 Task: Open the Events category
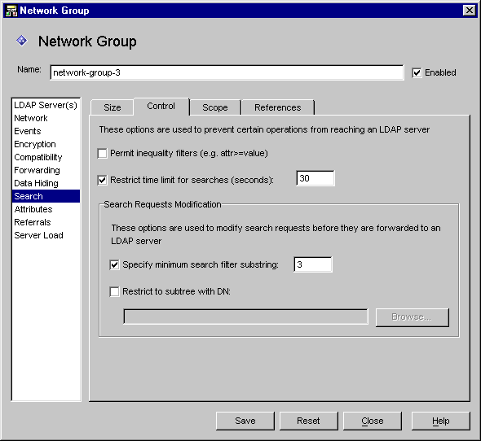[46, 131]
